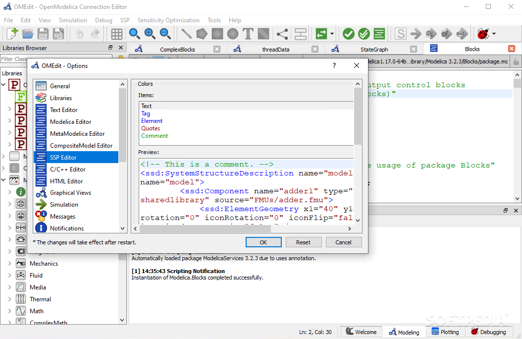The image size is (522, 339).
Task: Click Cancel in the Options dialog
Action: click(343, 242)
